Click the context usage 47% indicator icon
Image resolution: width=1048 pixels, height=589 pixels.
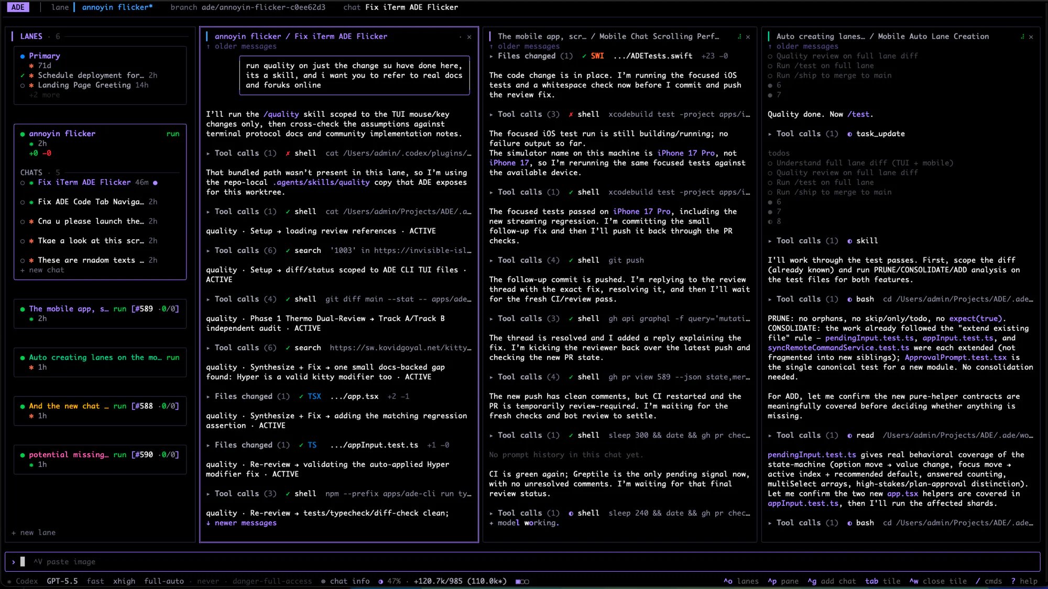pyautogui.click(x=380, y=581)
